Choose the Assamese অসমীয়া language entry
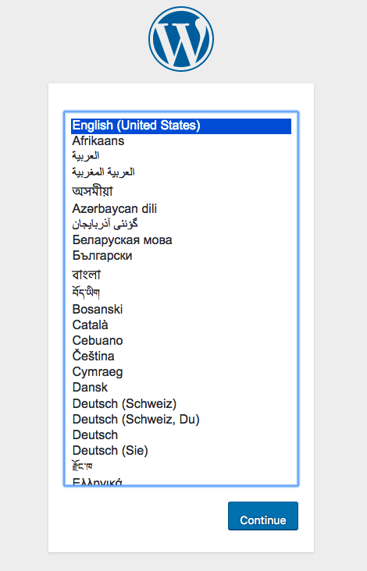 pos(181,191)
